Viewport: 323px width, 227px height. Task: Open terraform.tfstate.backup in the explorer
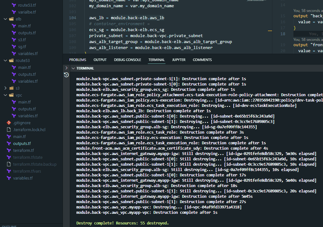[35, 164]
